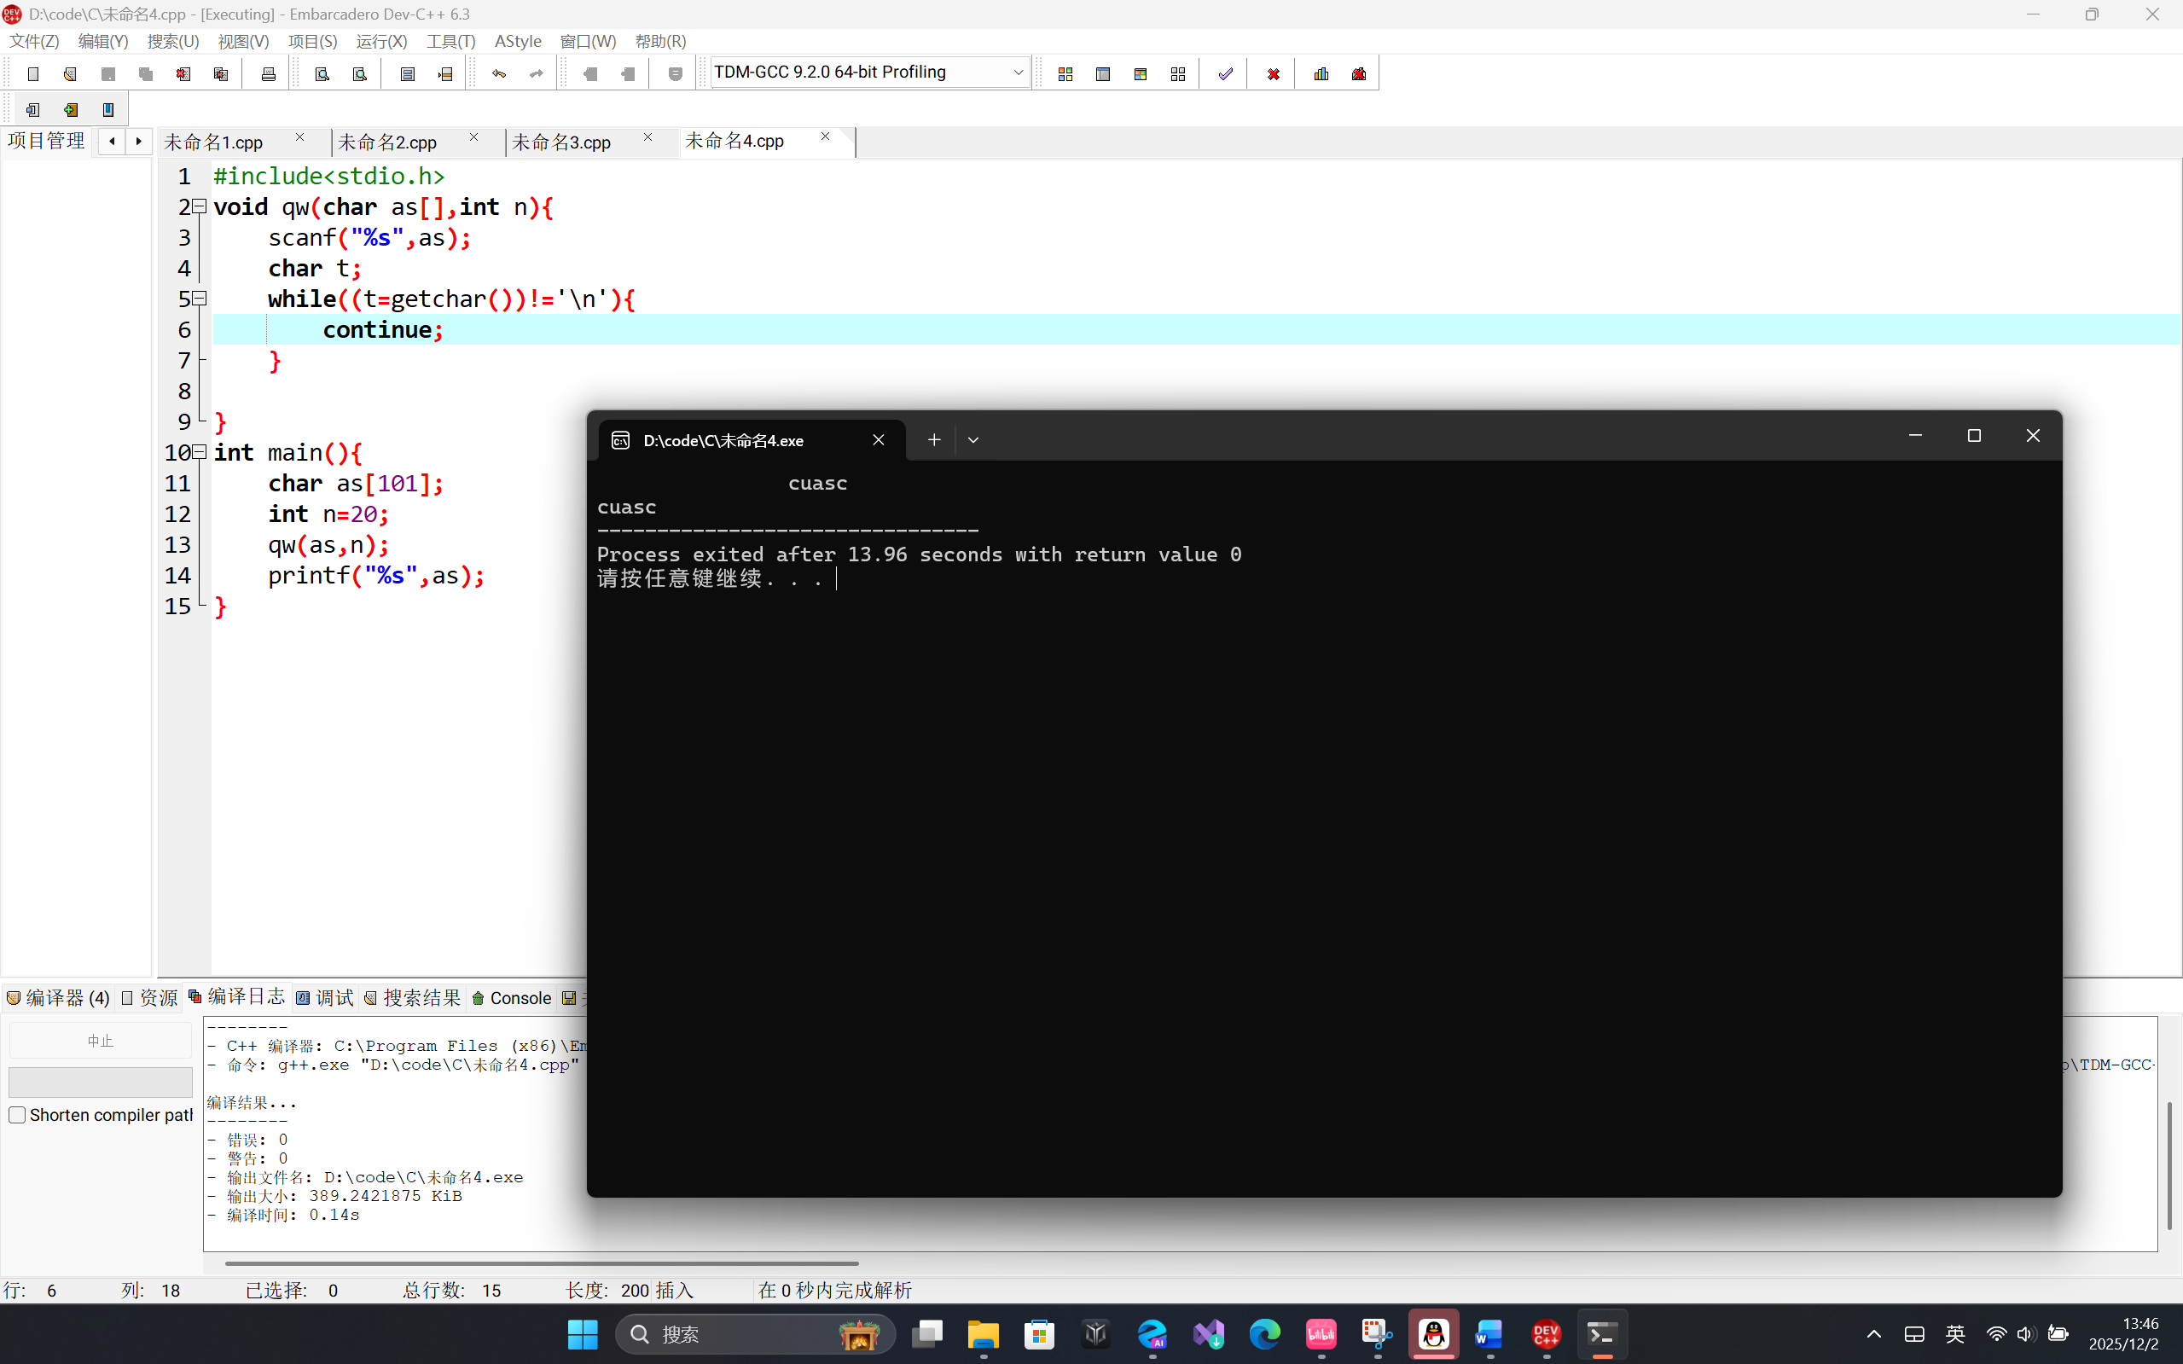Collapse the while loop fold marker
Viewport: 2183px width, 1364px height.
pos(200,299)
